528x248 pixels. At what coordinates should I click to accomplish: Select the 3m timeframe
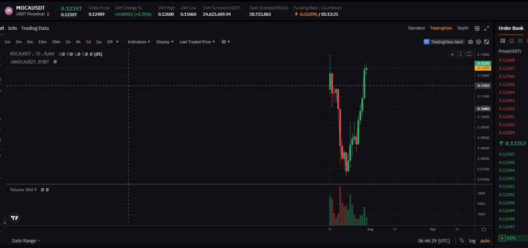tap(19, 42)
